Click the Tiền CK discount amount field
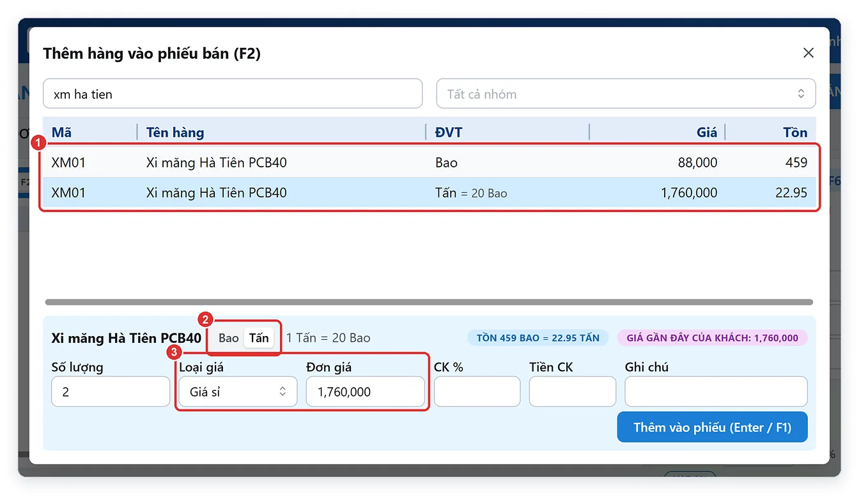 click(573, 392)
